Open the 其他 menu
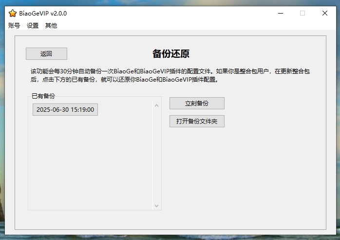This screenshot has width=340, height=240. click(51, 26)
